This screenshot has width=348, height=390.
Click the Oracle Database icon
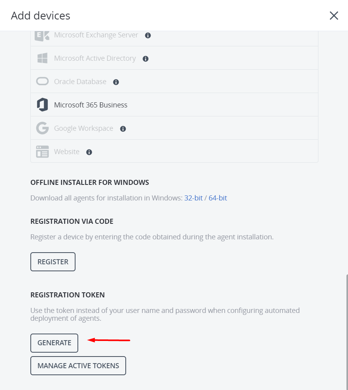click(42, 81)
